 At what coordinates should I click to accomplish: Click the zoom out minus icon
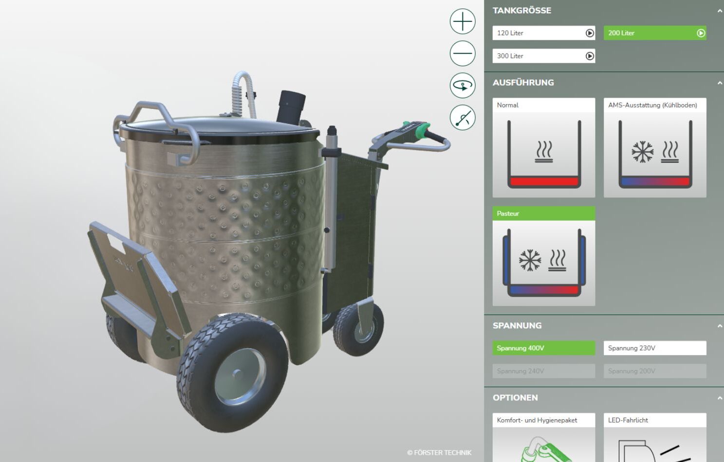point(462,53)
